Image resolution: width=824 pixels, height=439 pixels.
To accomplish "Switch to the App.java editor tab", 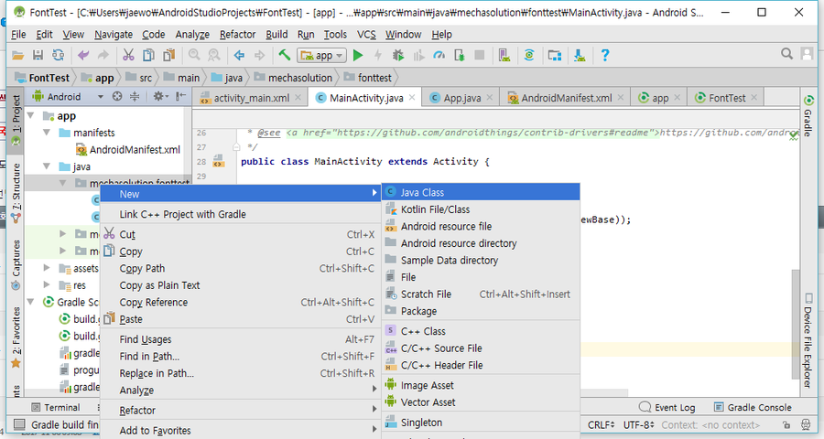I will (x=461, y=98).
